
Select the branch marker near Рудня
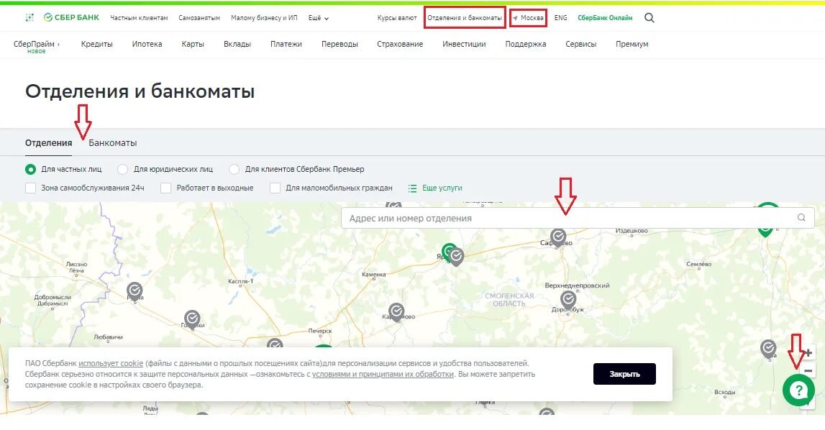[135, 291]
